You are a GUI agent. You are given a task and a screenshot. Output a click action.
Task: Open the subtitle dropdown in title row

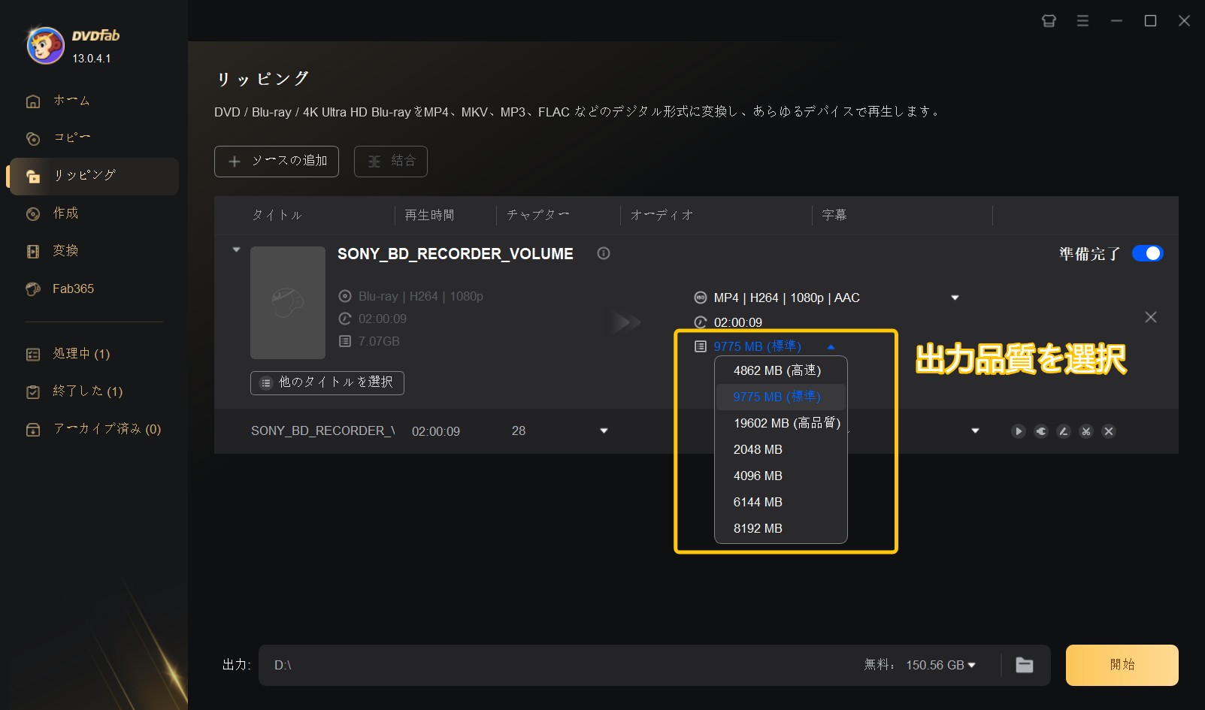975,431
